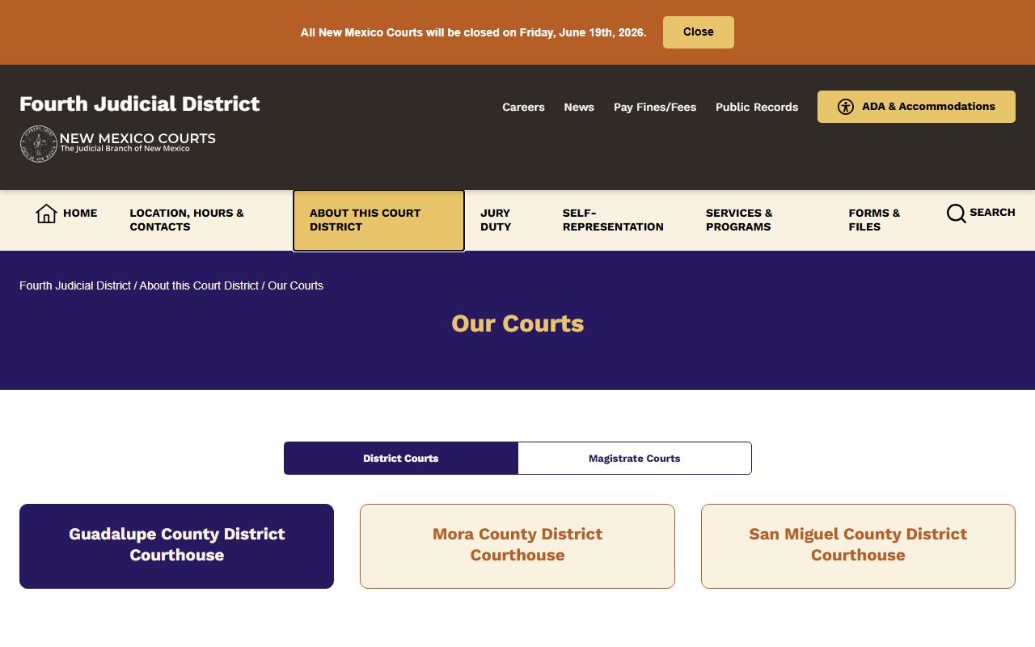Click the courts closed announcement text

click(x=473, y=32)
